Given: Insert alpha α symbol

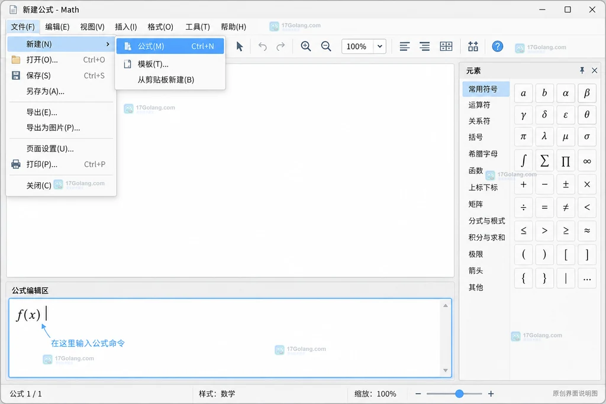Looking at the screenshot, I should pyautogui.click(x=566, y=93).
